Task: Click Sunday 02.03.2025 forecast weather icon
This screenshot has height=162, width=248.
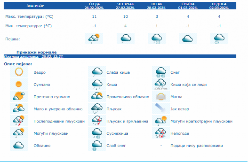Action: [219, 39]
